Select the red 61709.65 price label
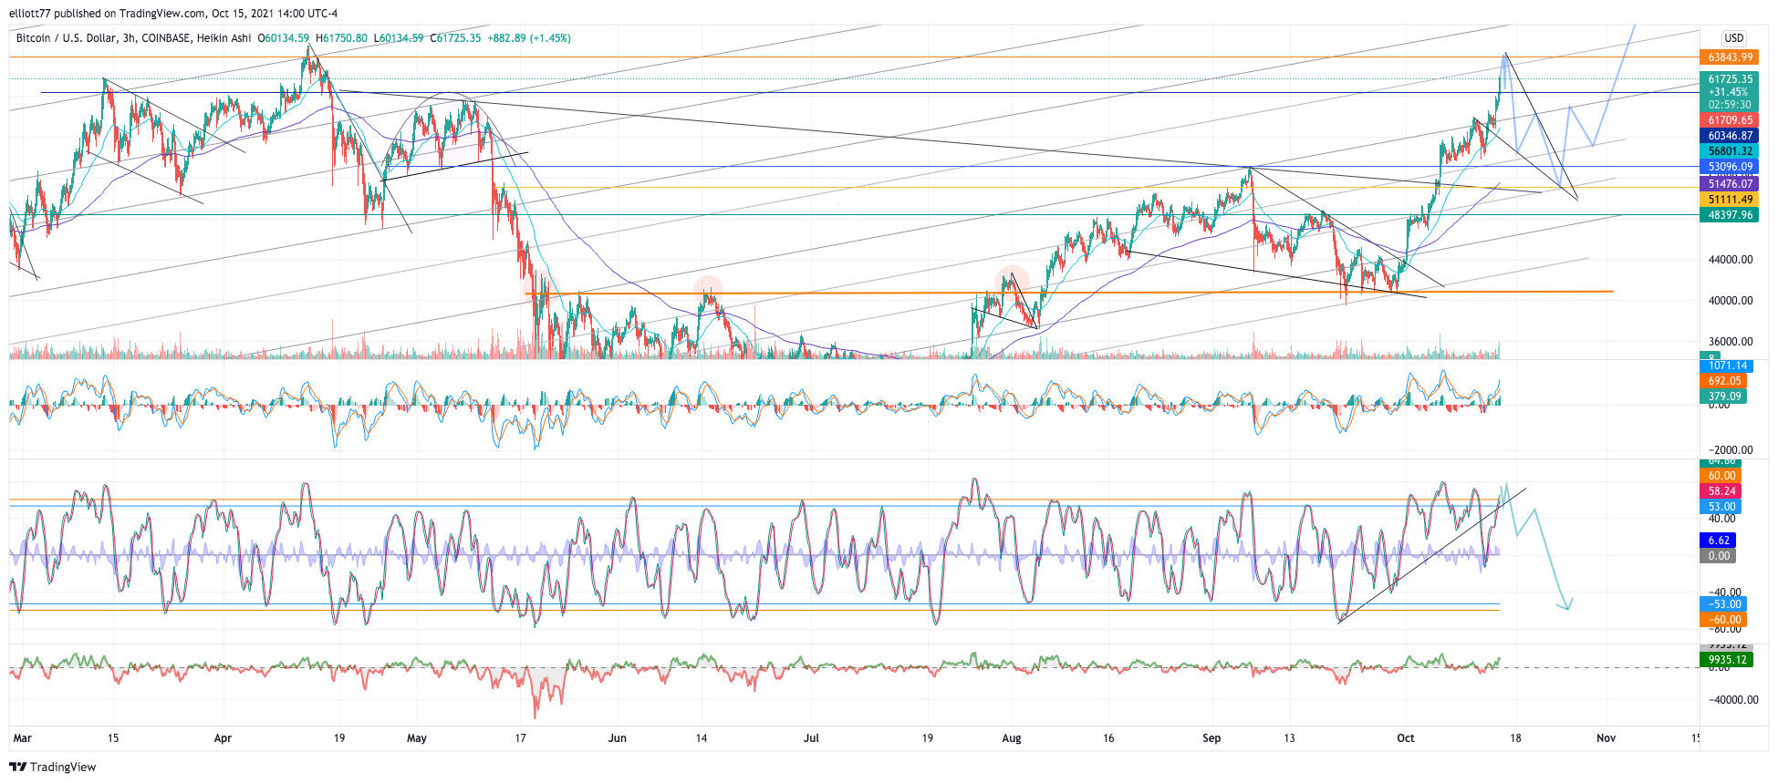 click(1730, 120)
